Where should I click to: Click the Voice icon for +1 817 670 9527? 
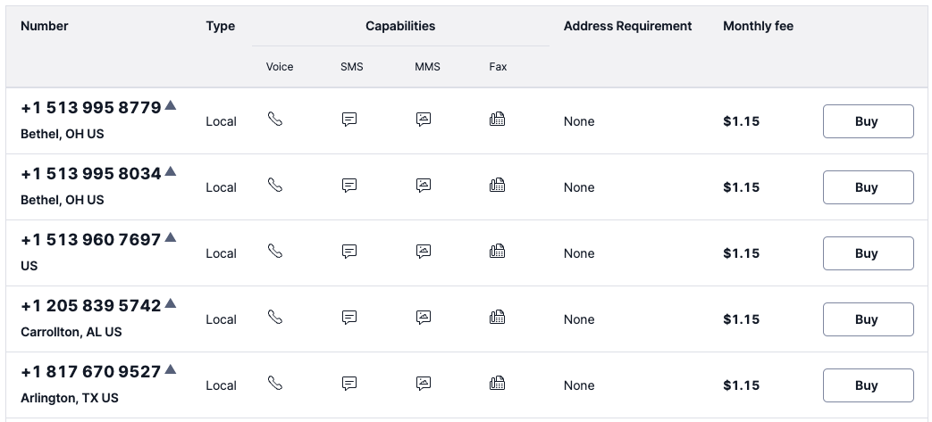point(275,383)
